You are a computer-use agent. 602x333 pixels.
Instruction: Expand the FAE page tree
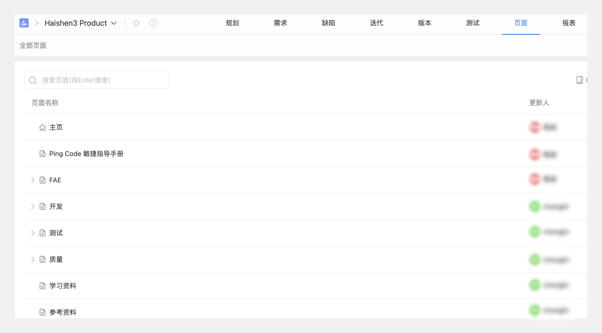point(33,180)
